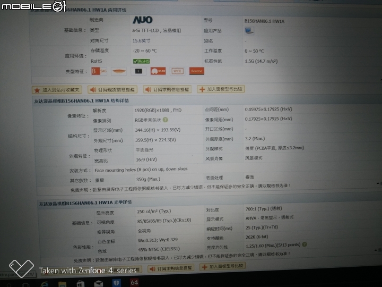Viewport: 382px width, 287px height.
Task: Click working temperature 0 ~ 50 °C
Action: (x=254, y=51)
